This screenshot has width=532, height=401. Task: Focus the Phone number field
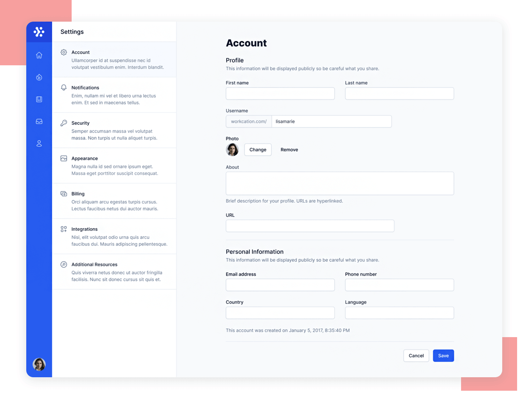tap(399, 285)
